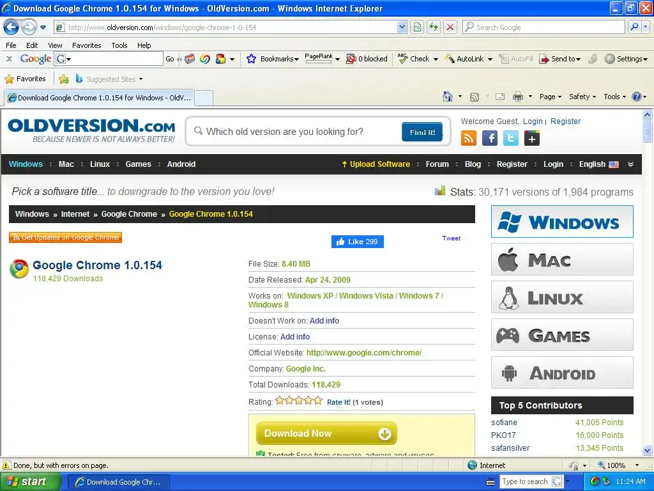Open a new blank tab

[x=204, y=98]
